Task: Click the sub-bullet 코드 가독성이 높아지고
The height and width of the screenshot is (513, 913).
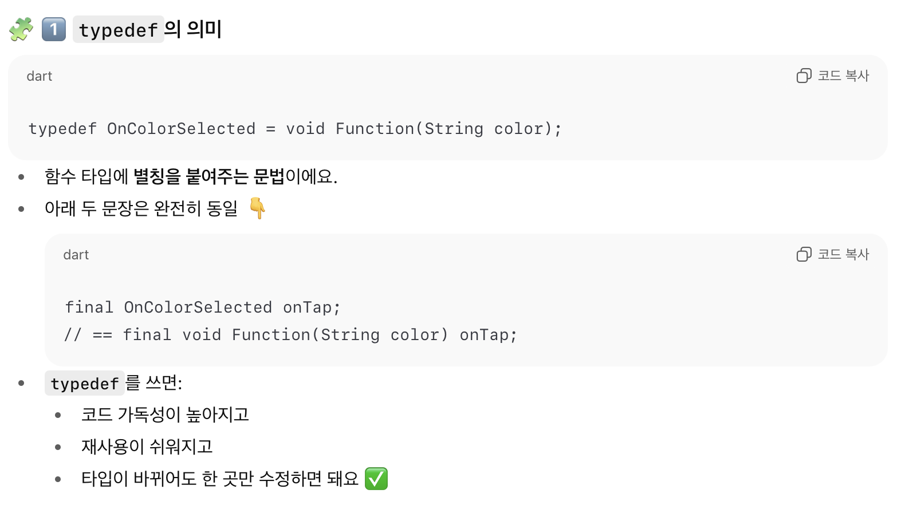Action: 165,415
